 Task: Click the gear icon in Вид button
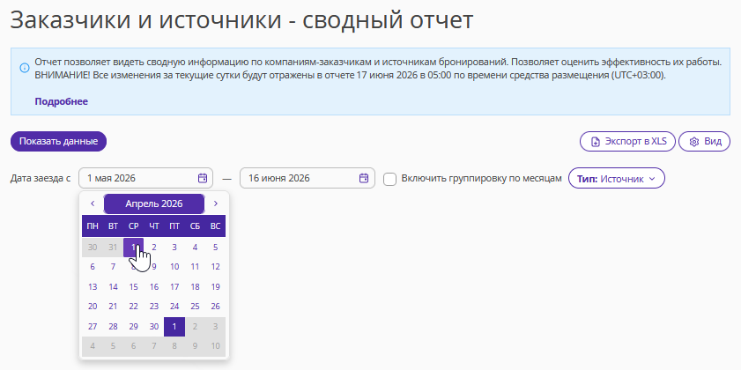[694, 141]
